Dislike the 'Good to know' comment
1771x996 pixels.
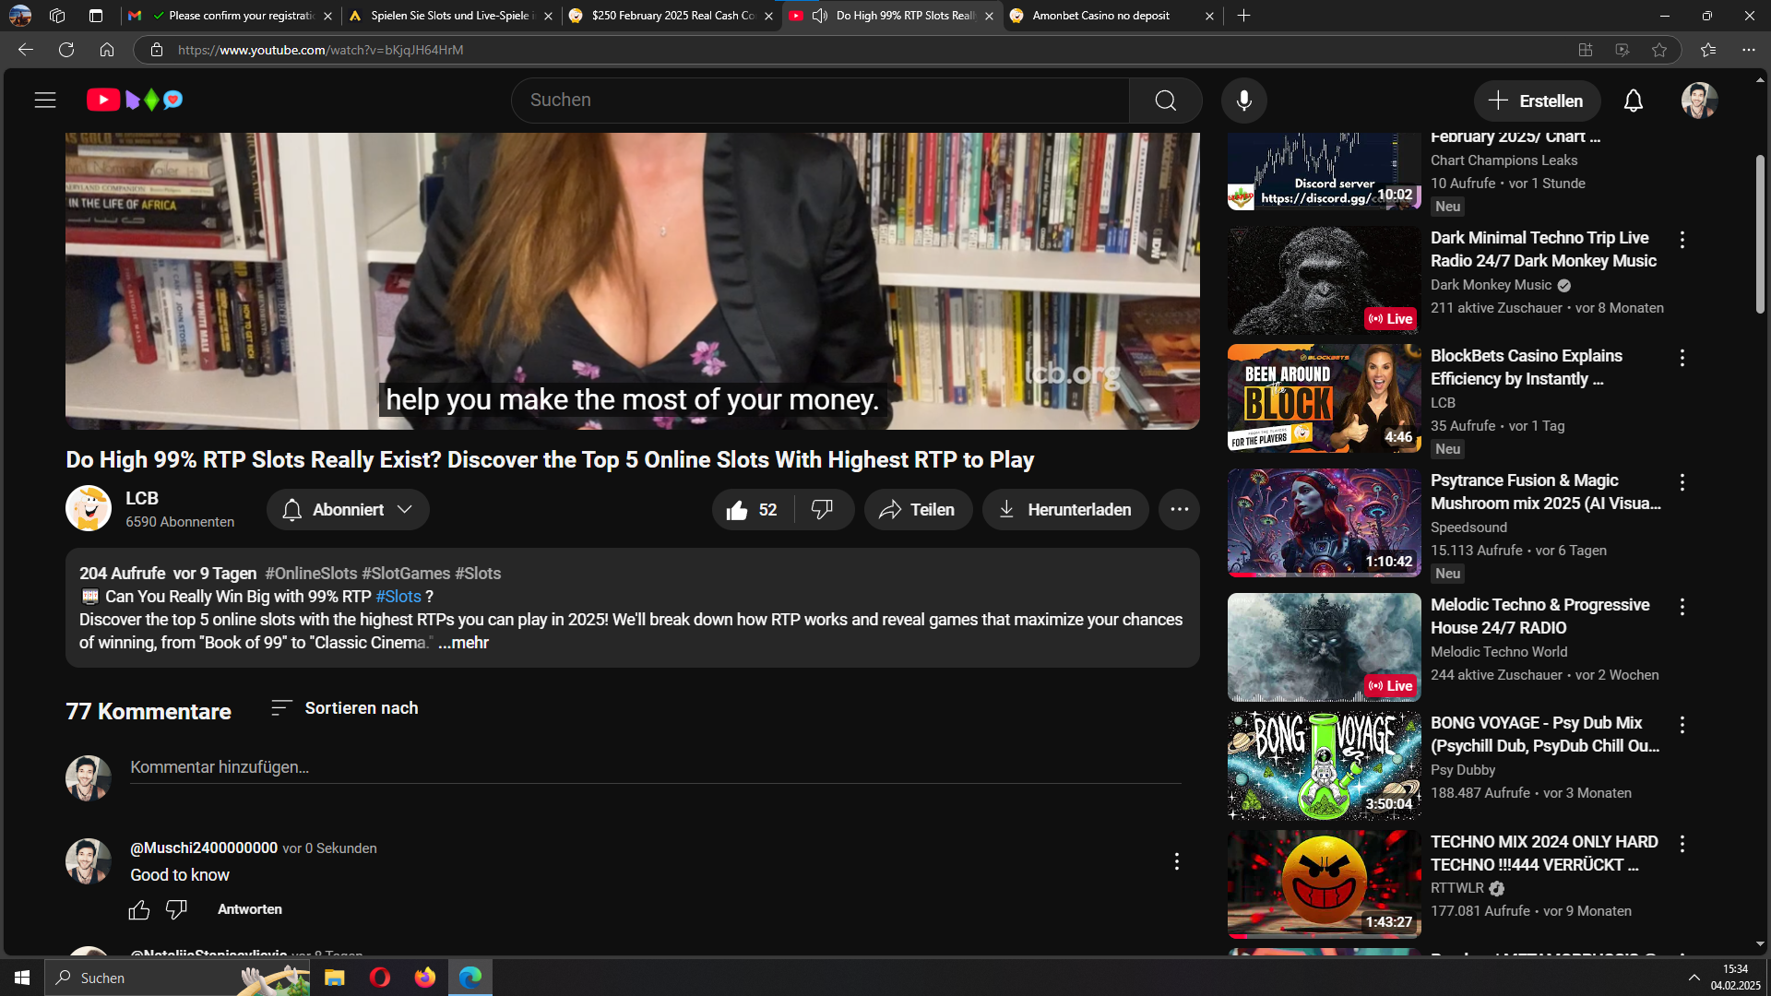pos(176,910)
